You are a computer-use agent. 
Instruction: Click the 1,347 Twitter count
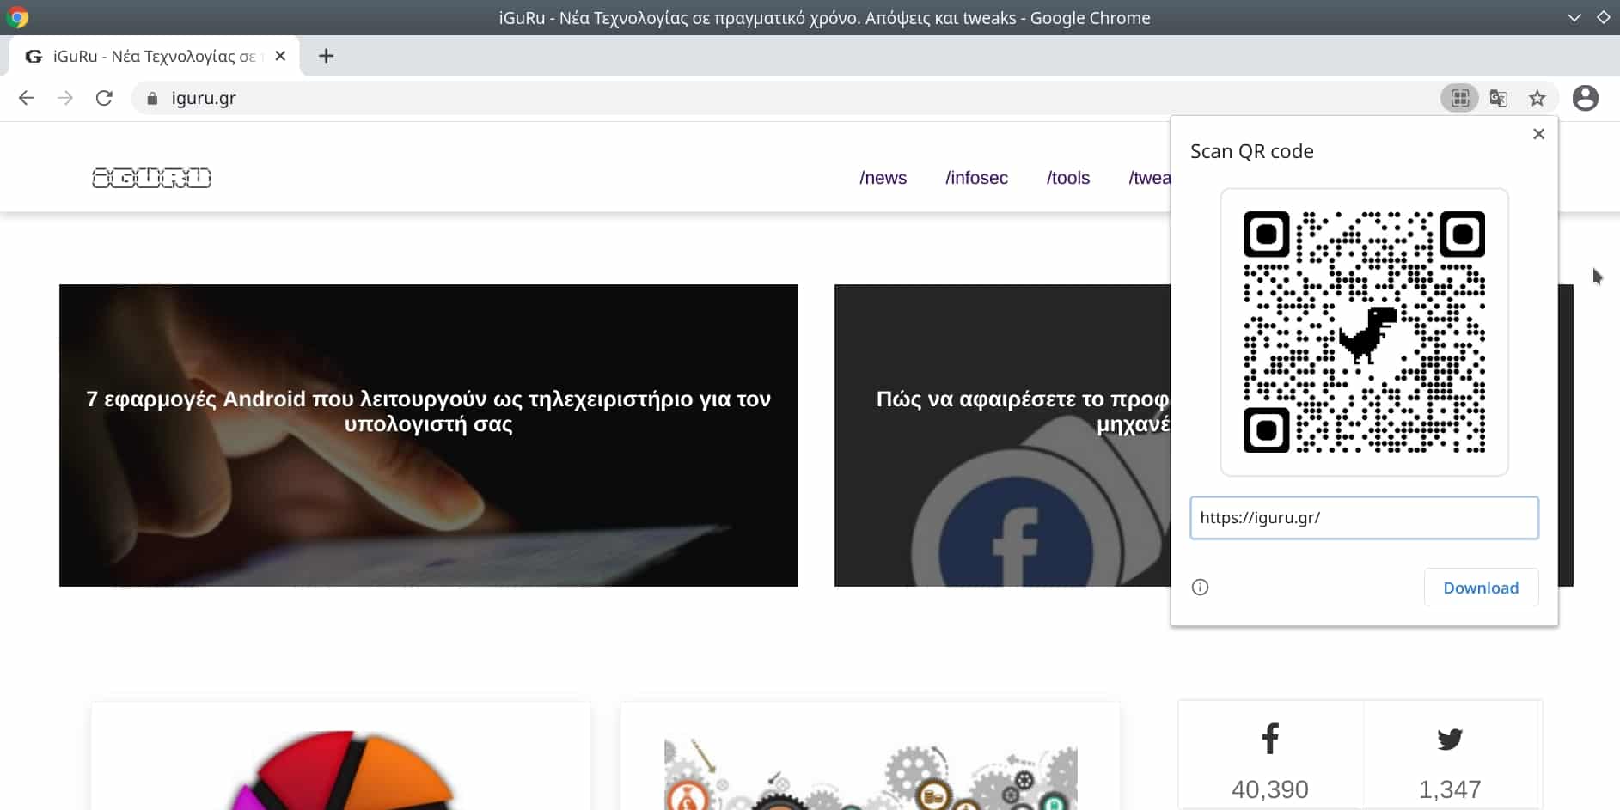1450,789
